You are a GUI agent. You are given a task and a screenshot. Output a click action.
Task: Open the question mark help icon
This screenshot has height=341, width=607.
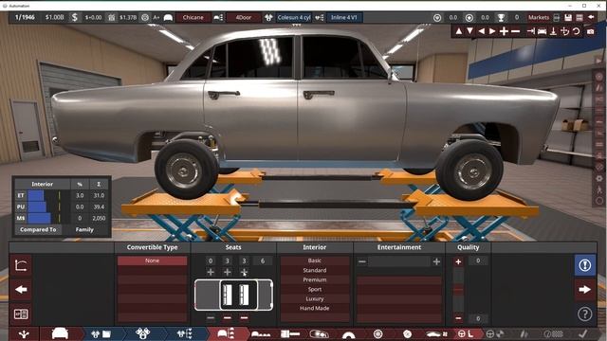(x=585, y=314)
